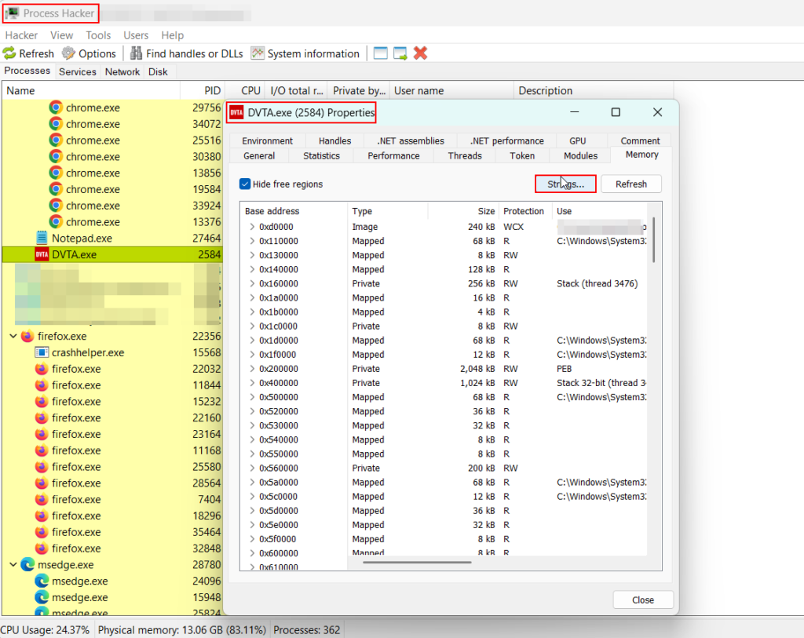The image size is (804, 638).
Task: Expand the 0x200000 PEB memory region
Action: tap(251, 369)
